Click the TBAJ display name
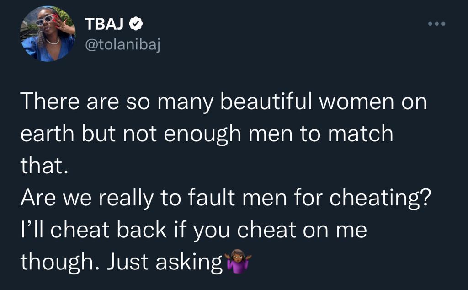Viewport: 468px width, 290px height. (x=104, y=24)
